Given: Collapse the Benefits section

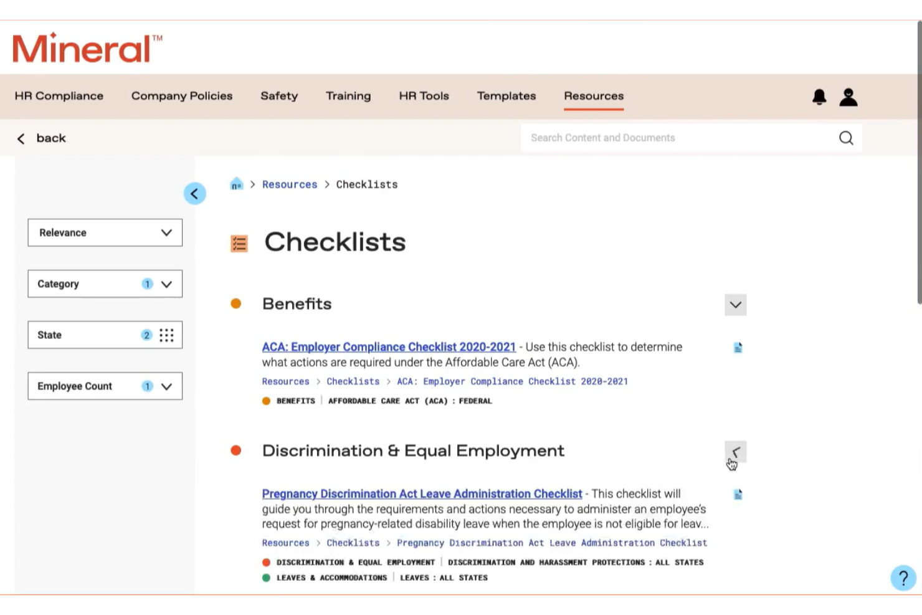Looking at the screenshot, I should click(735, 305).
